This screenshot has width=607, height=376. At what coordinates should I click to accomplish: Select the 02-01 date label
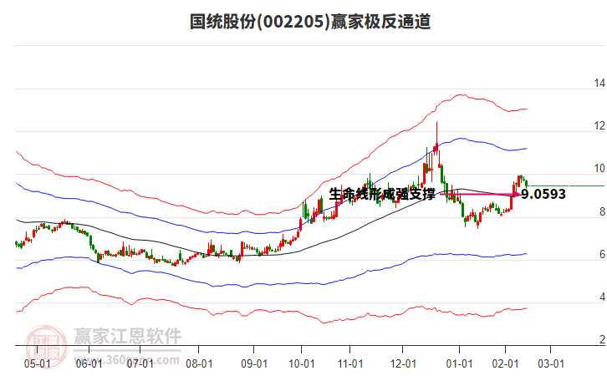click(505, 363)
